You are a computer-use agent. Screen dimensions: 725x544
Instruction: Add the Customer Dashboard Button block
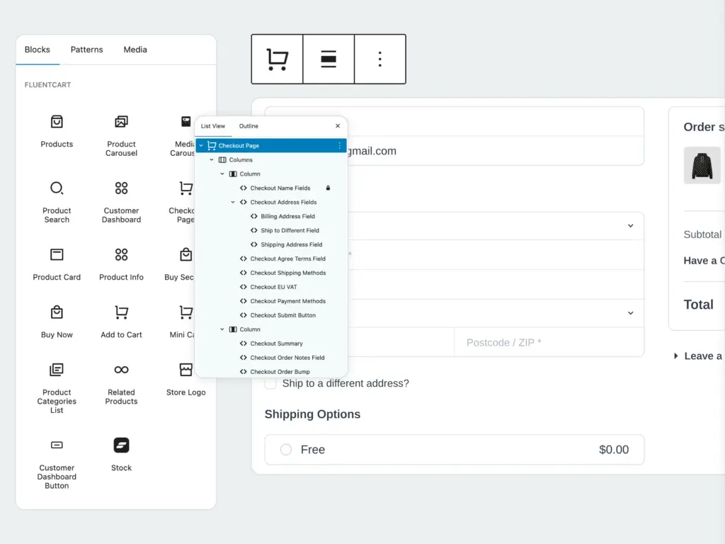click(57, 463)
